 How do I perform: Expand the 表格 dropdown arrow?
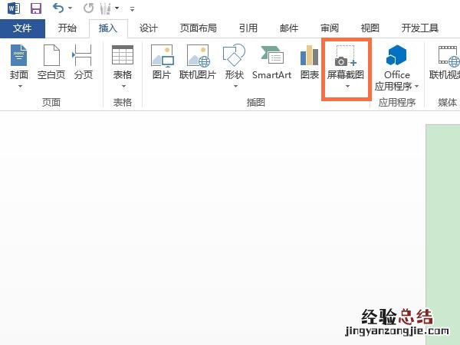click(123, 86)
